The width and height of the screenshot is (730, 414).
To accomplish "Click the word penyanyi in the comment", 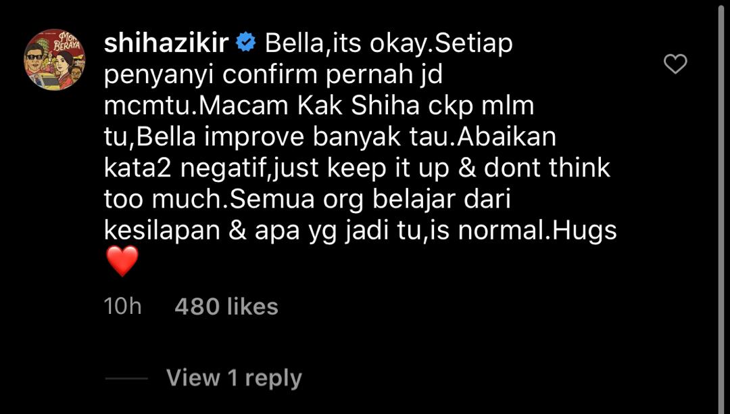I will [x=159, y=76].
